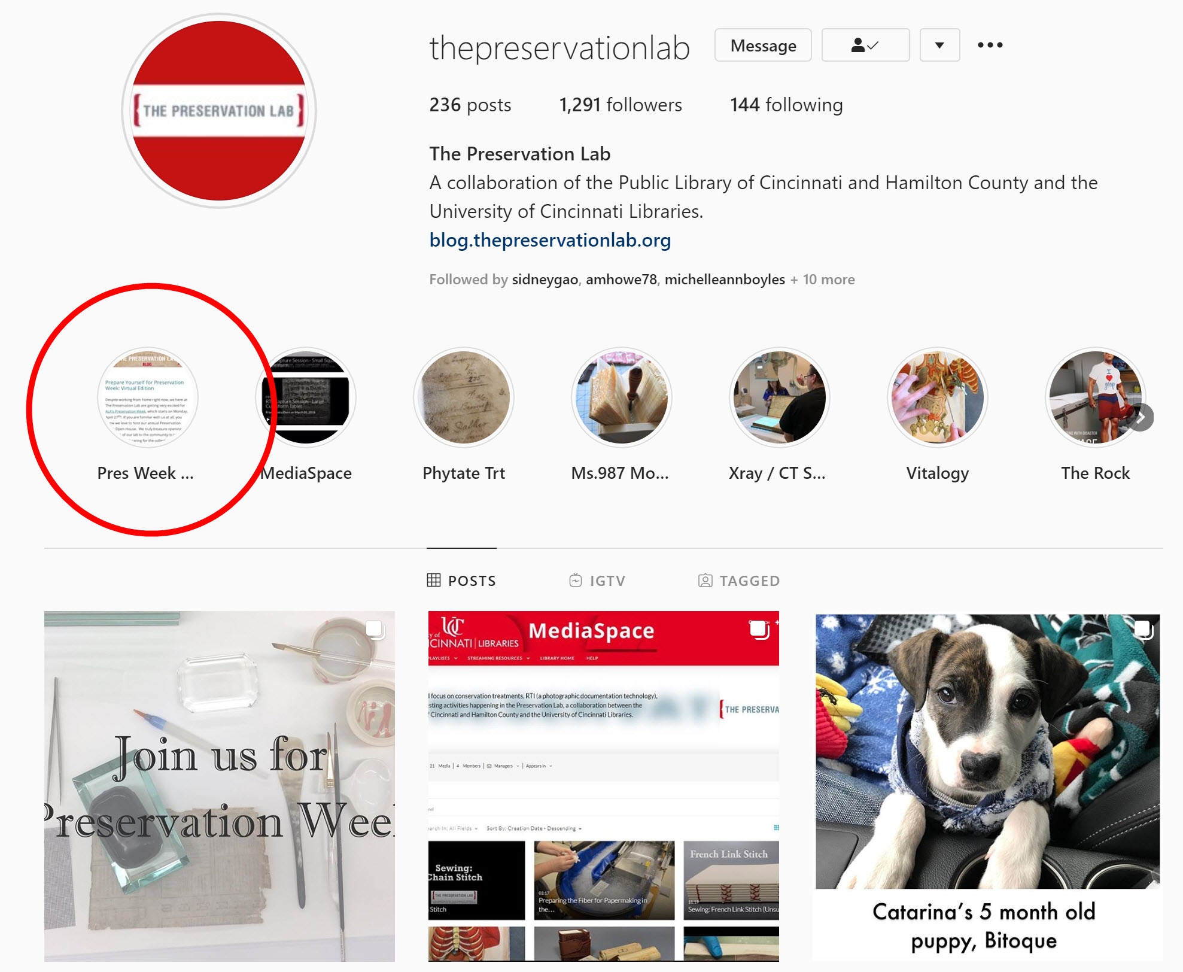Open the puppy Bitoque post thumbnail
The image size is (1183, 972).
point(988,786)
